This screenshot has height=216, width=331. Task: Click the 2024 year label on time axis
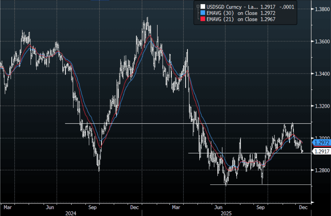point(71,213)
